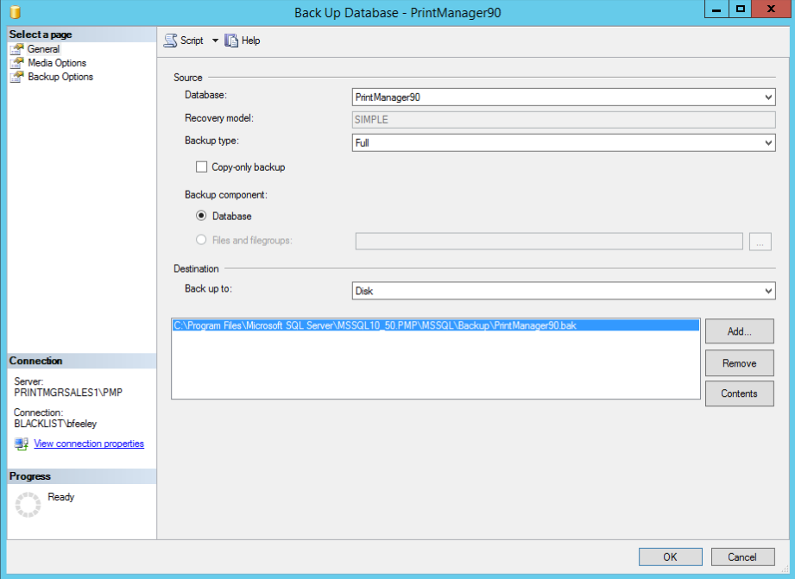Screen dimensions: 795x579
Task: Open the Backup type dropdown
Action: click(564, 143)
